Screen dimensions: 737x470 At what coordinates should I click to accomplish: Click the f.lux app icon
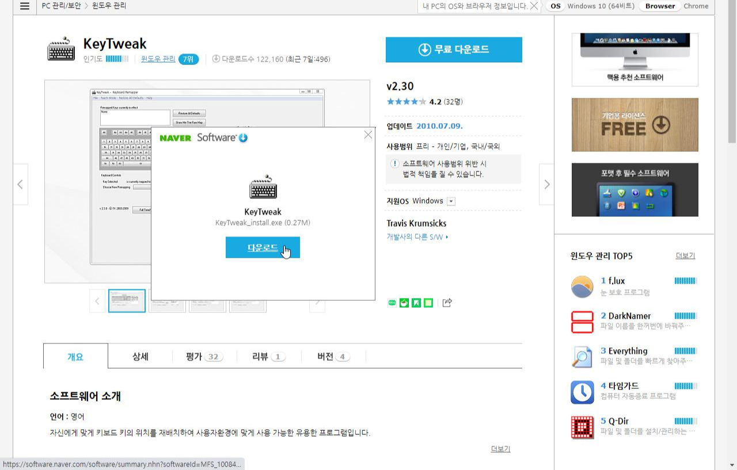pos(582,286)
